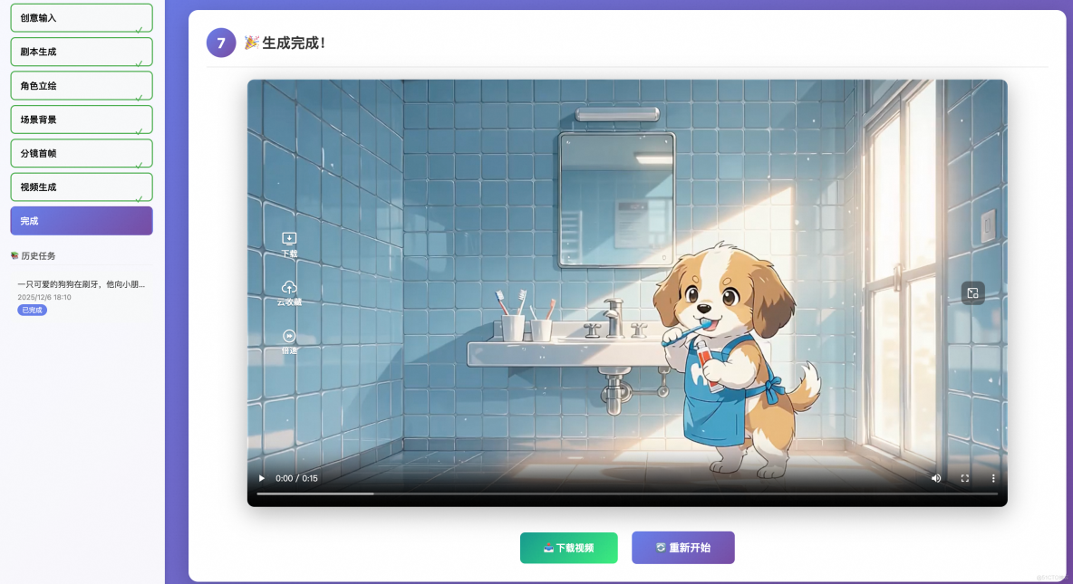Viewport: 1073px width, 584px height.
Task: Click the 云收藏 cloud save icon
Action: [289, 288]
